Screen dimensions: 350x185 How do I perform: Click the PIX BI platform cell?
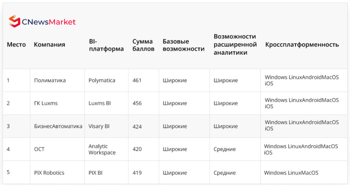pos(95,173)
